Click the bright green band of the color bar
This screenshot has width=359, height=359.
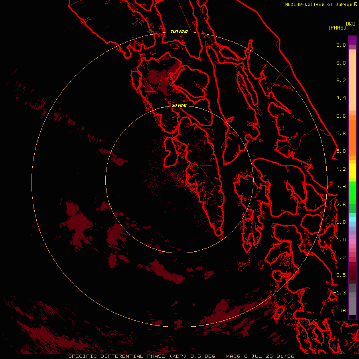352,193
